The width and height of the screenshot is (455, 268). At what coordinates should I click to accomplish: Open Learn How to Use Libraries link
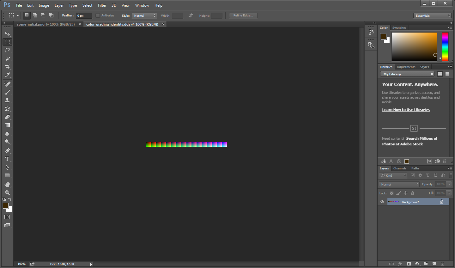406,109
